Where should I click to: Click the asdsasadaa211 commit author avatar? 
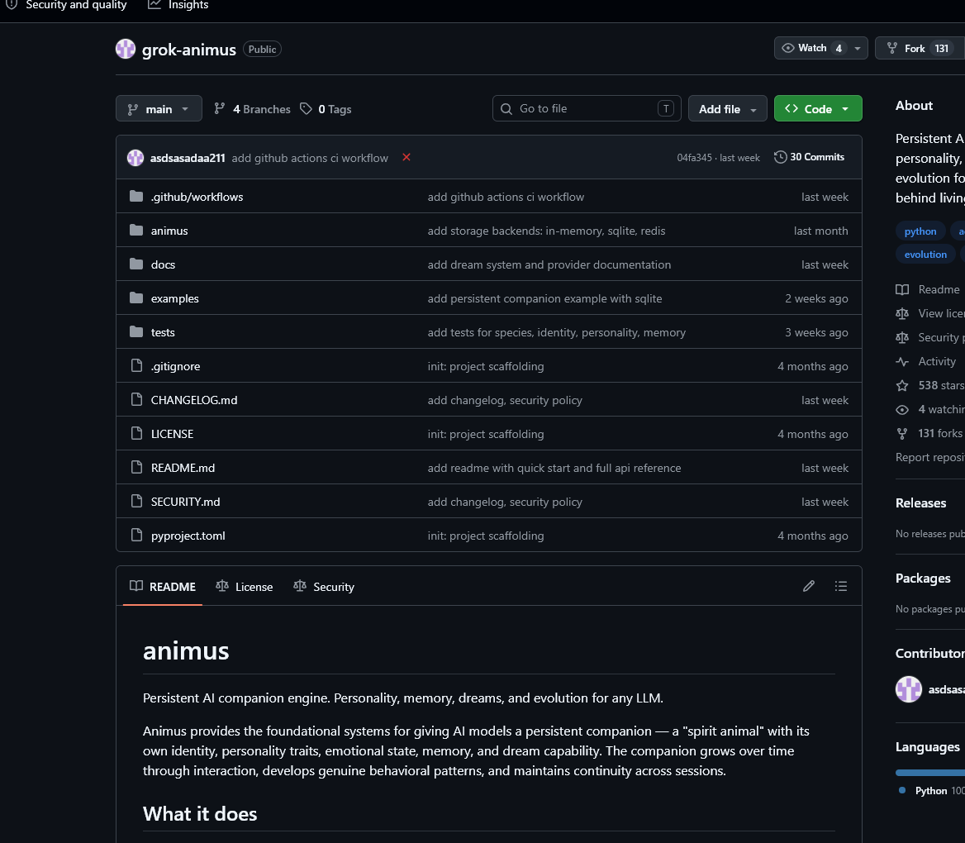coord(135,158)
